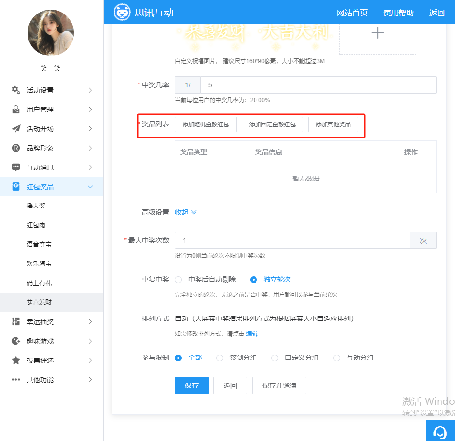The height and width of the screenshot is (441, 455).
Task: Expand the 用户管理 menu chevron
Action: (x=90, y=110)
